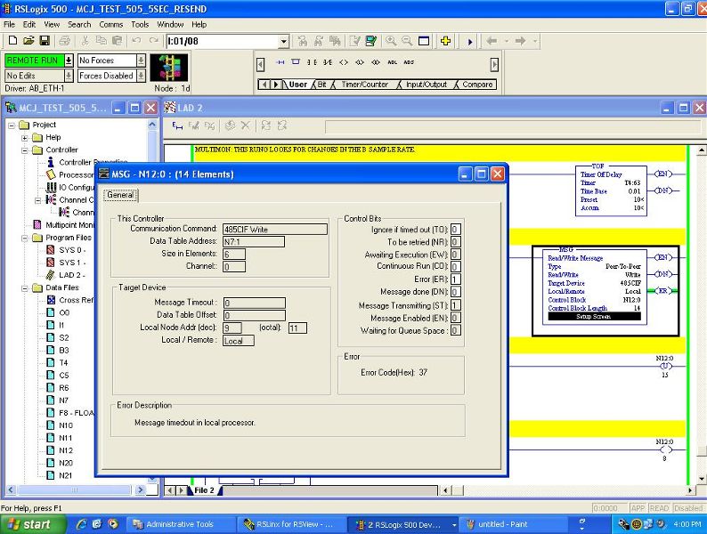Toggle the Message Enabled (EN) bit

pos(455,318)
